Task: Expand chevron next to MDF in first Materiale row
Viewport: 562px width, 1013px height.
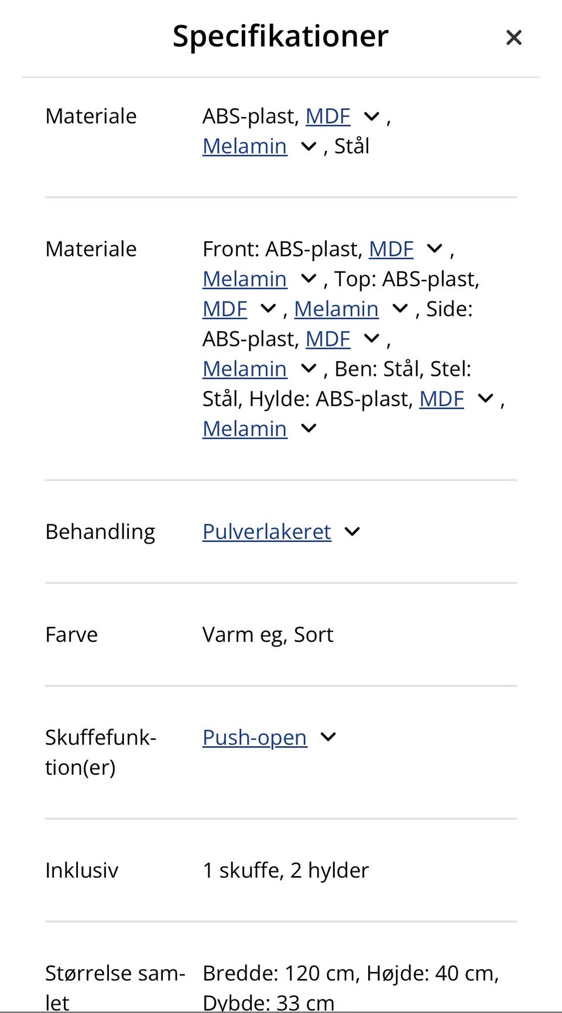Action: click(372, 116)
